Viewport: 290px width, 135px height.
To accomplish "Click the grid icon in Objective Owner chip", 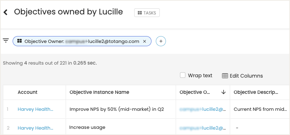I will pos(19,41).
